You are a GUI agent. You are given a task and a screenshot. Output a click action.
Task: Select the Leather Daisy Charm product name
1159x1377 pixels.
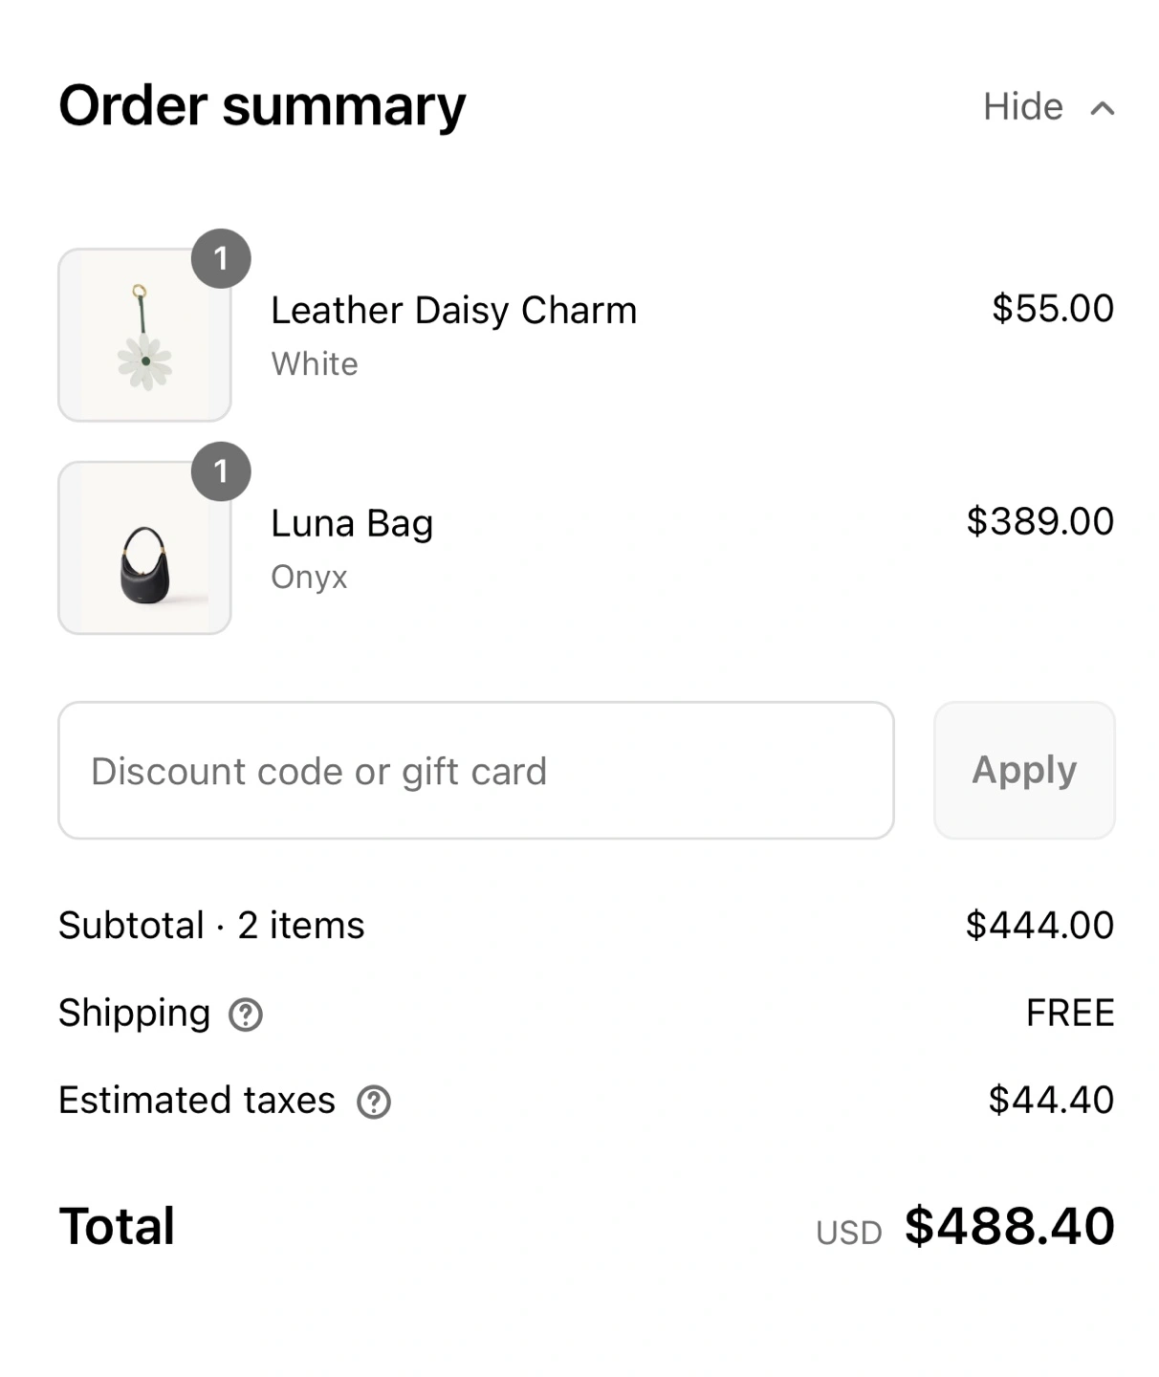pyautogui.click(x=453, y=311)
